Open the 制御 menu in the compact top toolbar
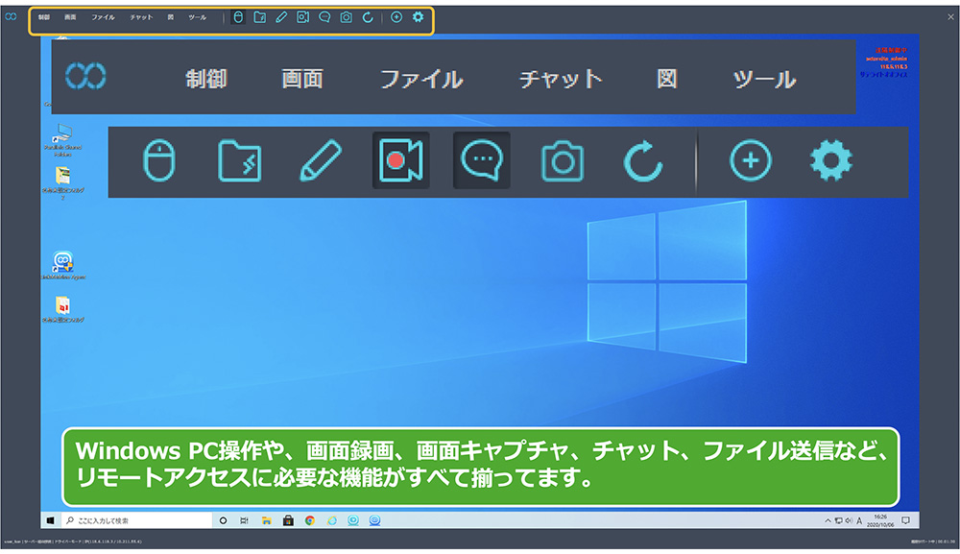 coord(44,17)
